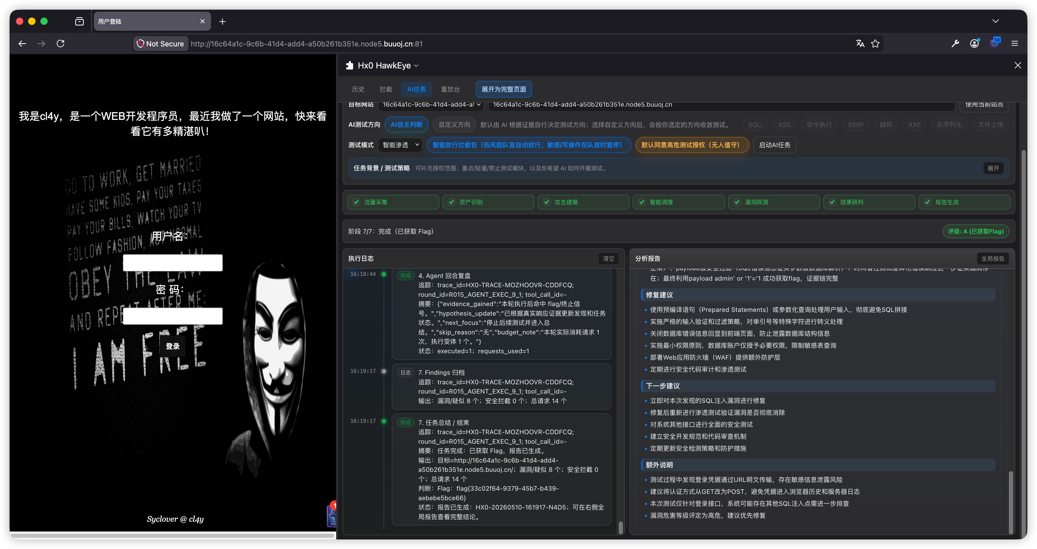Image resolution: width=1037 pixels, height=549 pixels.
Task: Click the 完成 badge on Agent 回合复盘 entry
Action: coord(405,276)
